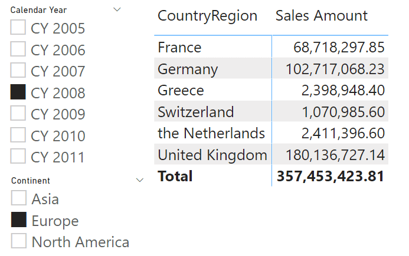
Task: Open the Continent slicer dropdown chevron
Action: click(x=140, y=180)
